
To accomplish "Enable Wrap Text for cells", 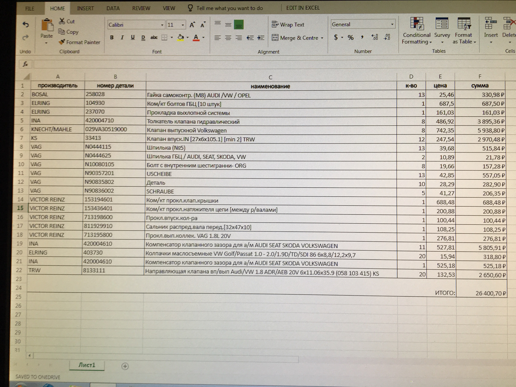I will (x=288, y=24).
